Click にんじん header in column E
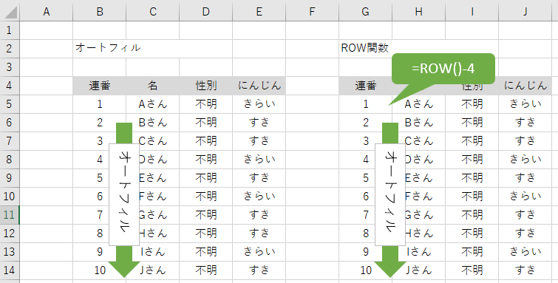Image resolution: width=558 pixels, height=283 pixels. (x=259, y=86)
